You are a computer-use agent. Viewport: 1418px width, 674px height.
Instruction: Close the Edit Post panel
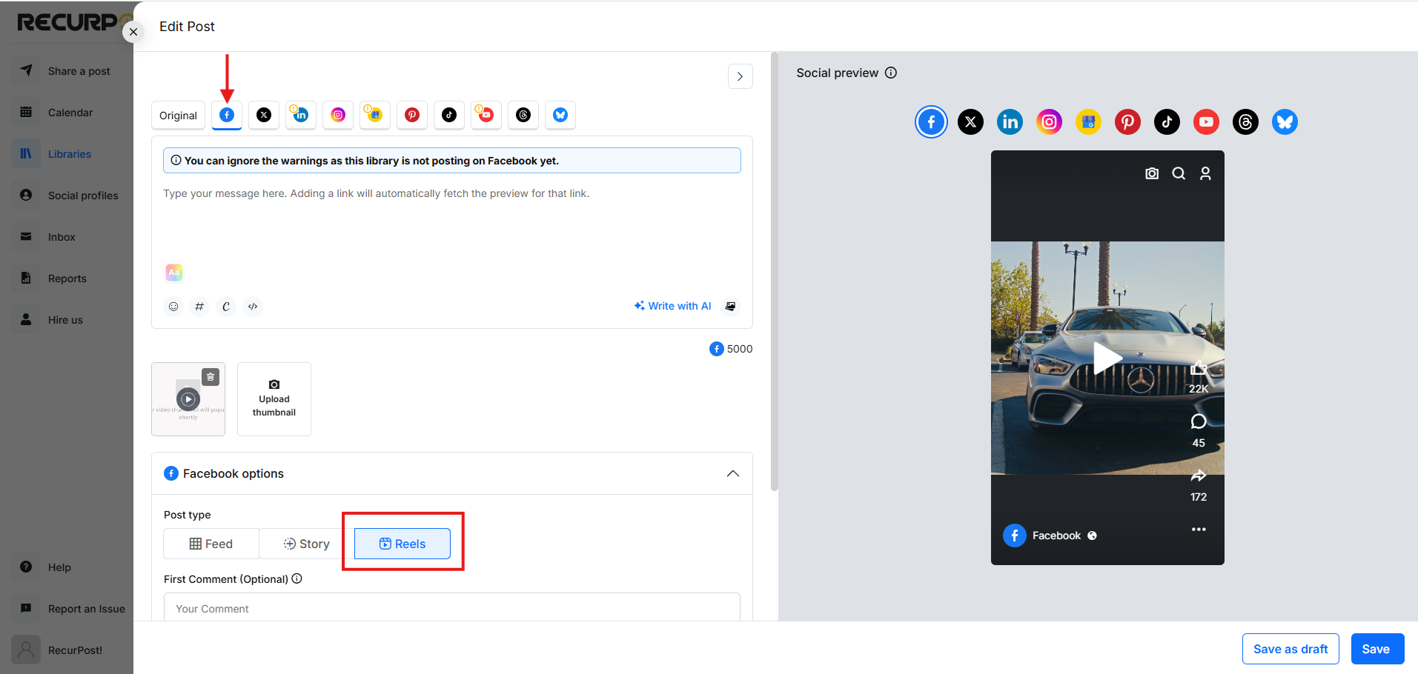click(133, 32)
